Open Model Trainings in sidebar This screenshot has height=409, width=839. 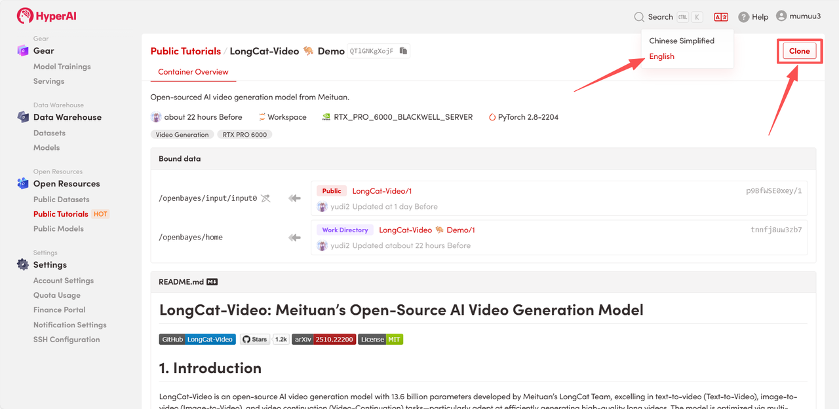(62, 67)
